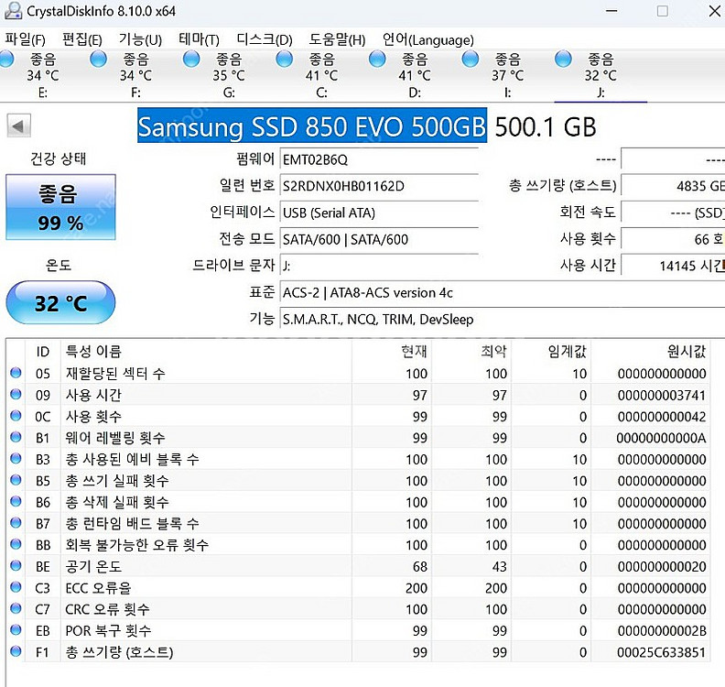Click the interface field USB (Serial ATA)

coord(379,213)
